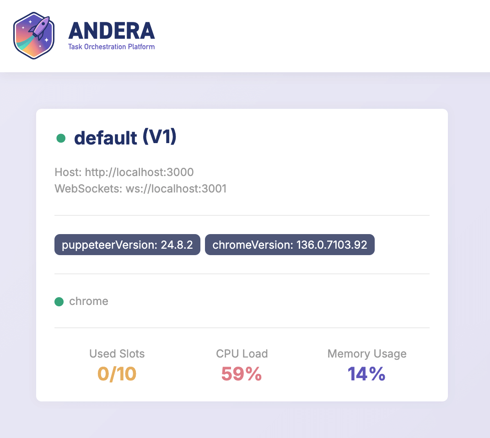Click the 14% memory usage value

(x=367, y=374)
